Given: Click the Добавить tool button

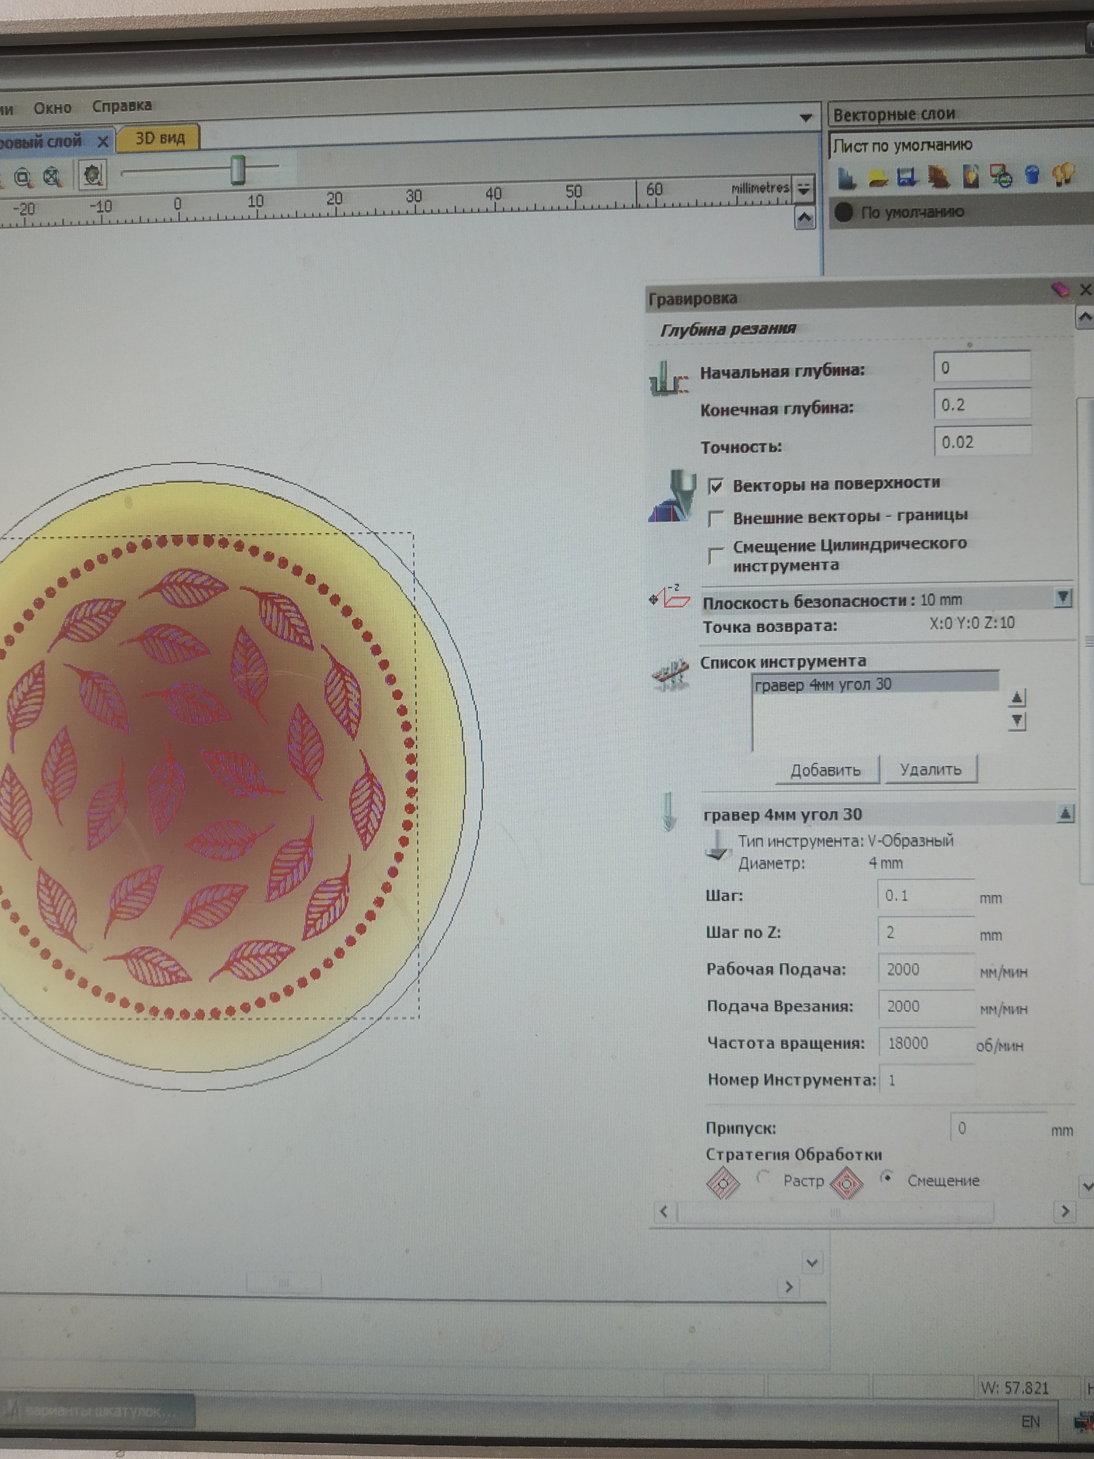Looking at the screenshot, I should (826, 770).
